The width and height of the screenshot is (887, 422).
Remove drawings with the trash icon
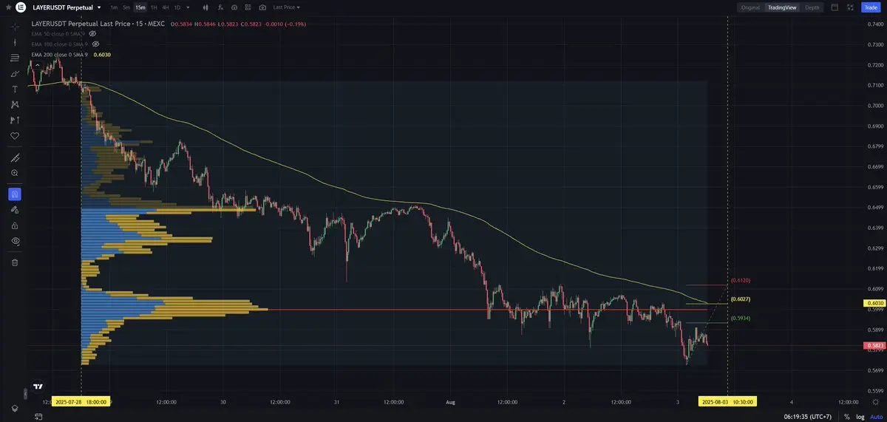(15, 262)
